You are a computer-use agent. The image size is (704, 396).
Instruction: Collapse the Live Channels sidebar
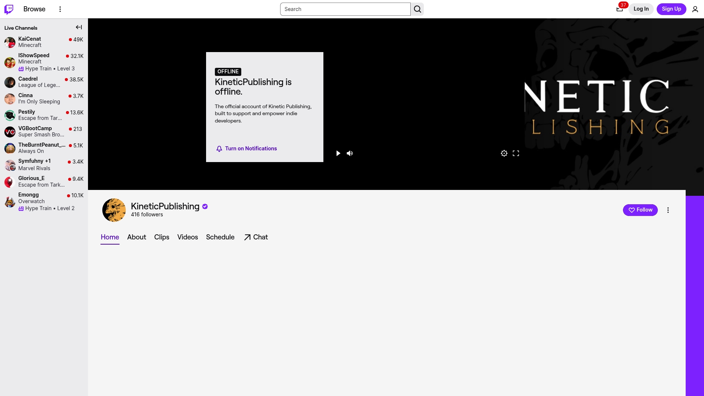coord(79,27)
